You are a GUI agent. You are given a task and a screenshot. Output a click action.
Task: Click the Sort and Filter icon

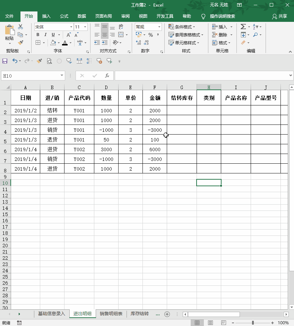click(256, 27)
